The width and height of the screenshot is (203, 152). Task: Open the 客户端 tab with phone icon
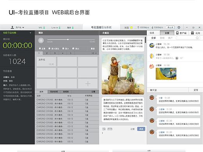pyautogui.click(x=181, y=33)
